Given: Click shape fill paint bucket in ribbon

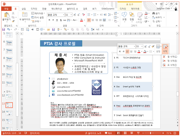Looking at the screenshot, I should (x=146, y=13).
